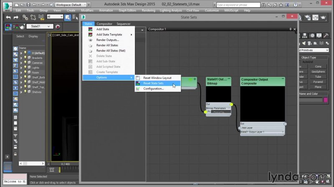The height and width of the screenshot is (187, 334).
Task: Click the Redo arrow in main toolbar
Action: (x=16, y=17)
